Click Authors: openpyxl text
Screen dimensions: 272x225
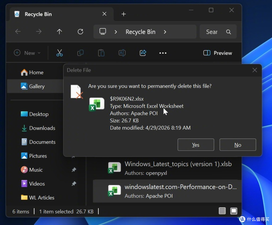point(146,173)
